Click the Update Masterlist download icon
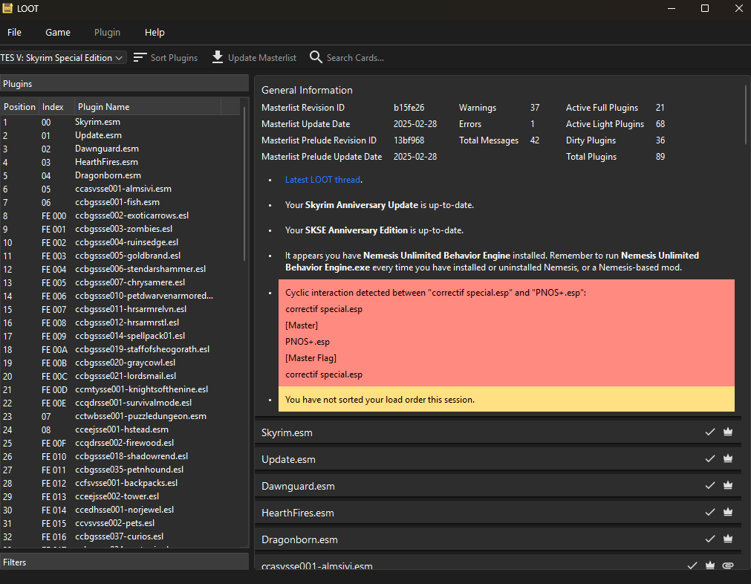This screenshot has height=584, width=751. click(x=218, y=57)
